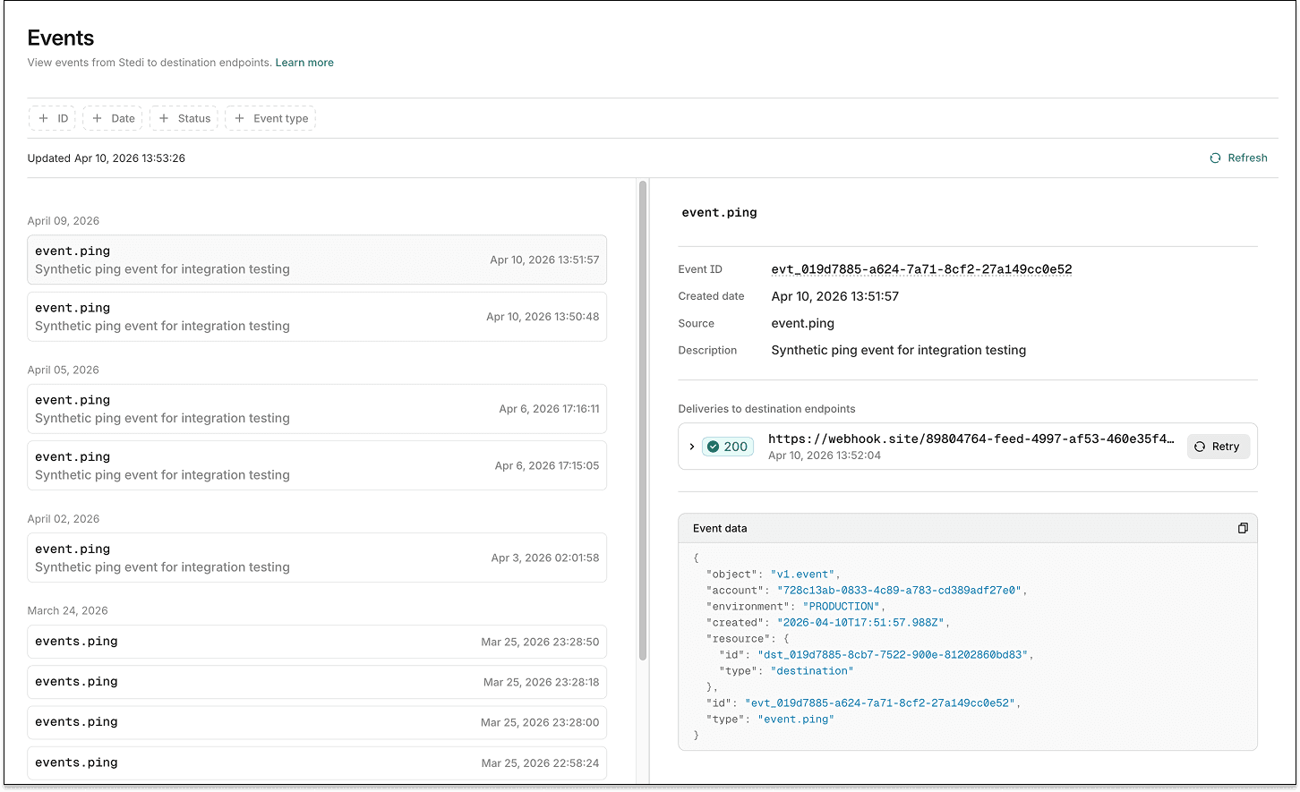Select the topmost event.ping entry
The width and height of the screenshot is (1300, 792).
tap(317, 260)
